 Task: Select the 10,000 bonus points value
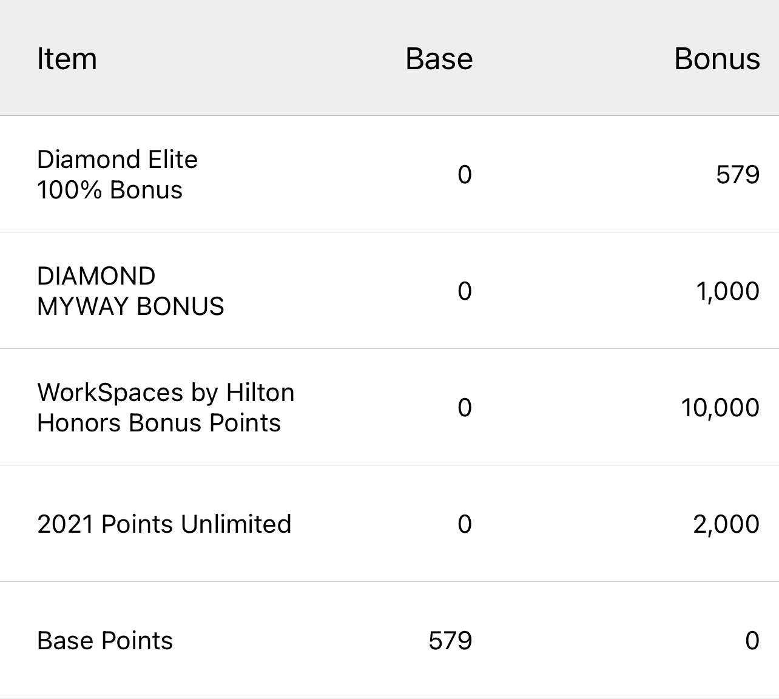pyautogui.click(x=720, y=408)
